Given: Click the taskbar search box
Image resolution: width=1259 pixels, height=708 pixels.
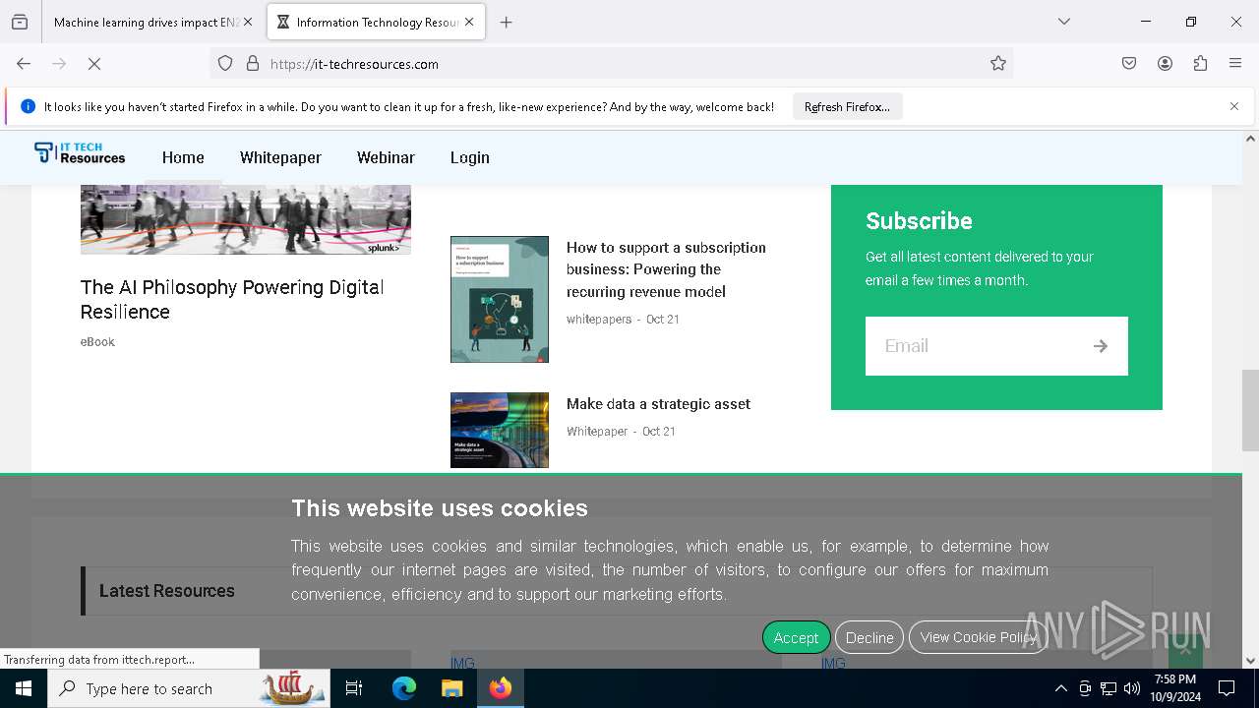Looking at the screenshot, I should (x=189, y=688).
